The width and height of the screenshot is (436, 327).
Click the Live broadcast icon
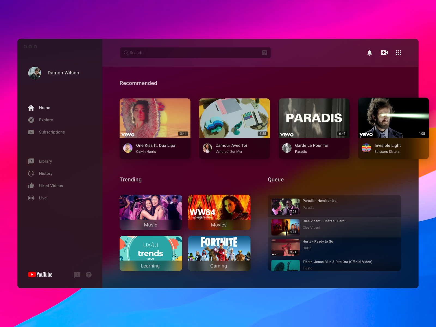31,198
